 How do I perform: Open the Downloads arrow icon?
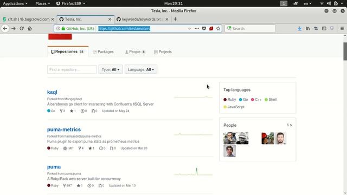[300, 29]
